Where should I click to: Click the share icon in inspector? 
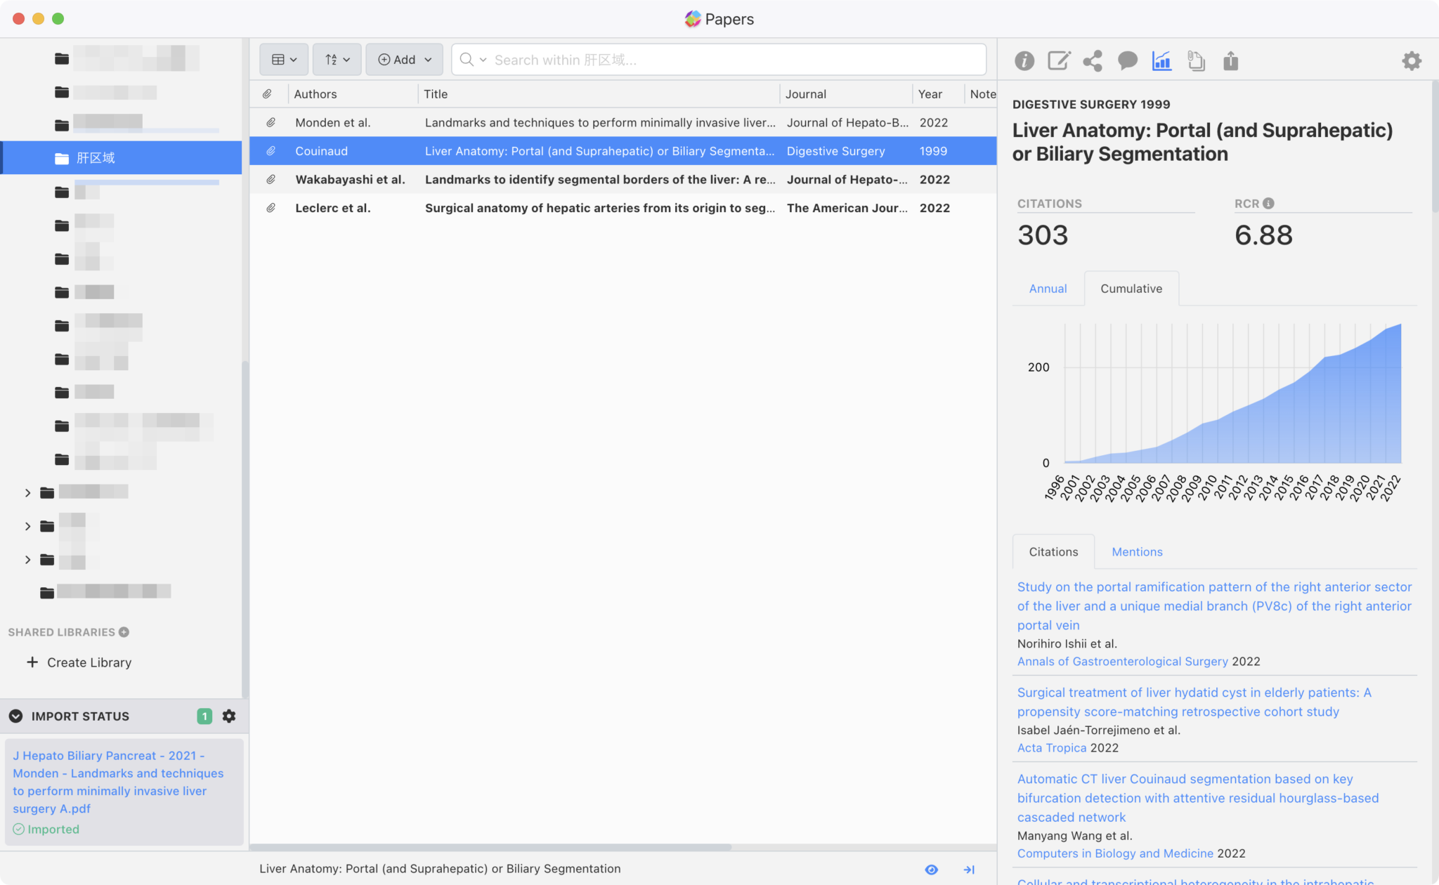(1093, 61)
